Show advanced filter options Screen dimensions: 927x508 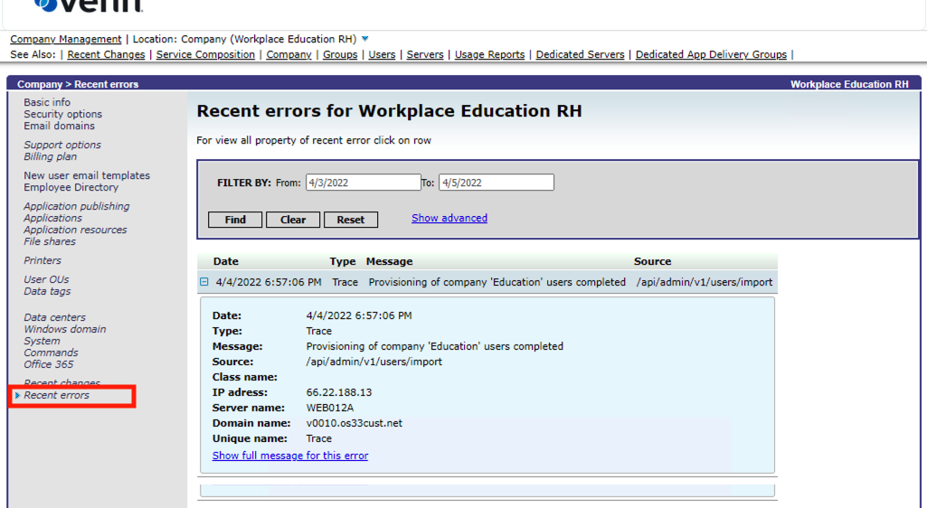(x=449, y=218)
